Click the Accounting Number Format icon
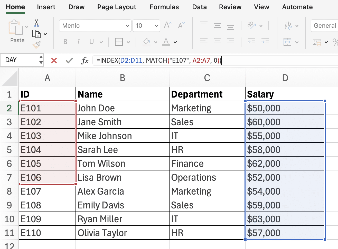Image resolution: width=338 pixels, height=249 pixels. click(317, 42)
